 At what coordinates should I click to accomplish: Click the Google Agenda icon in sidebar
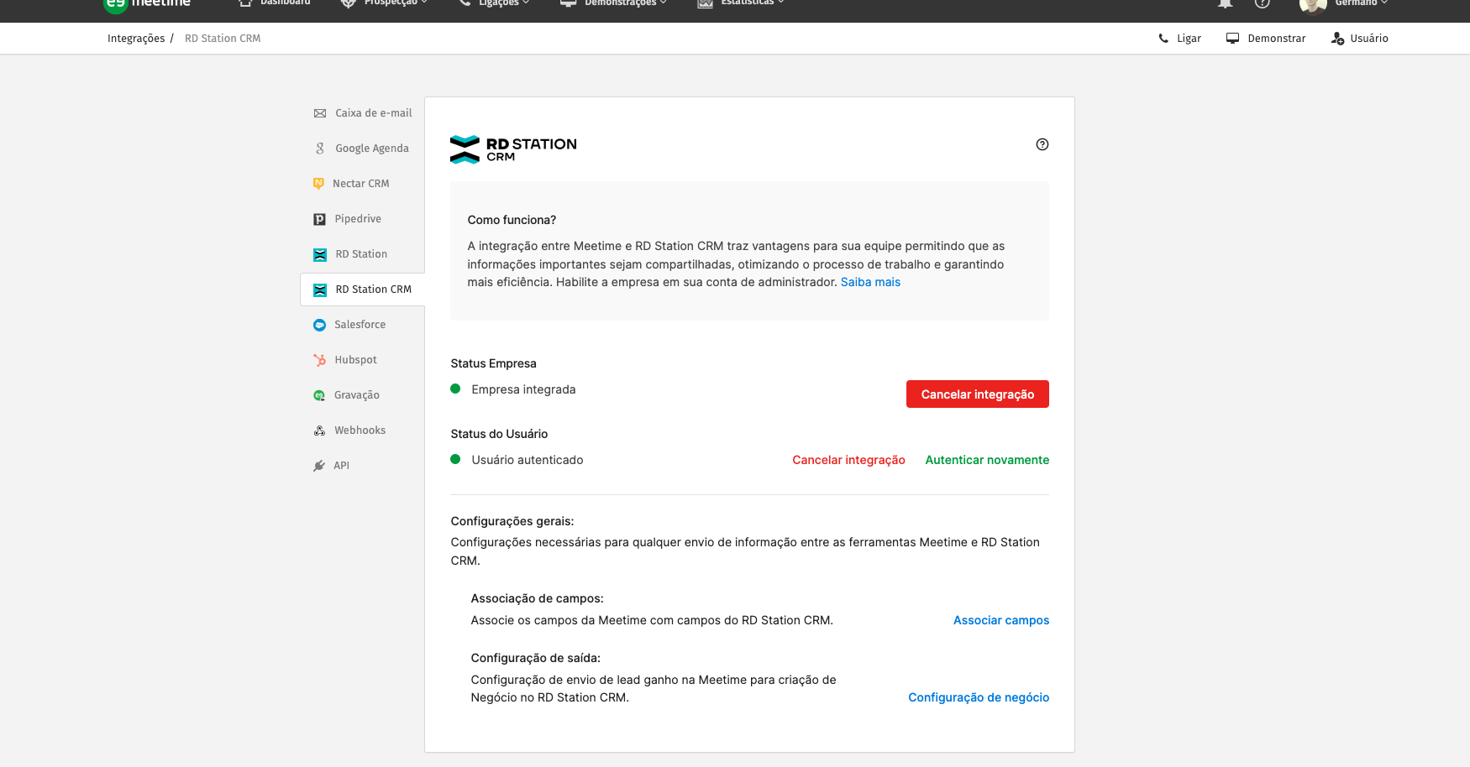[x=320, y=149]
